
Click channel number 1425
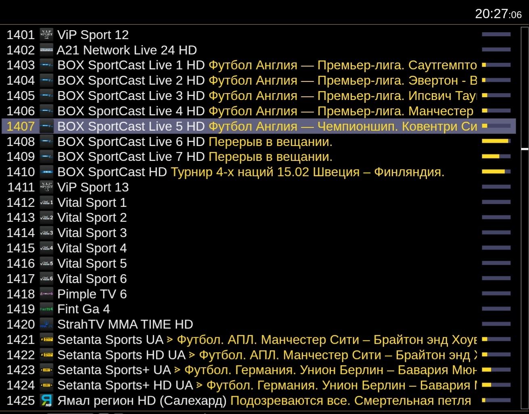click(x=21, y=401)
